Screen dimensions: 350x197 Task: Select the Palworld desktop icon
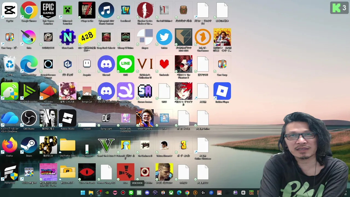(x=126, y=145)
